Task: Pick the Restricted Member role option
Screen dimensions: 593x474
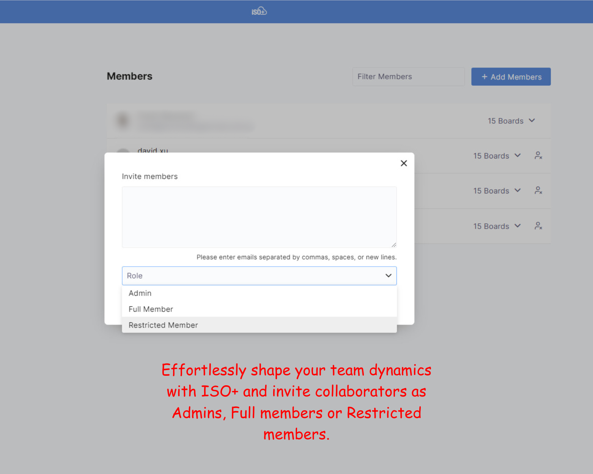Action: click(x=163, y=325)
